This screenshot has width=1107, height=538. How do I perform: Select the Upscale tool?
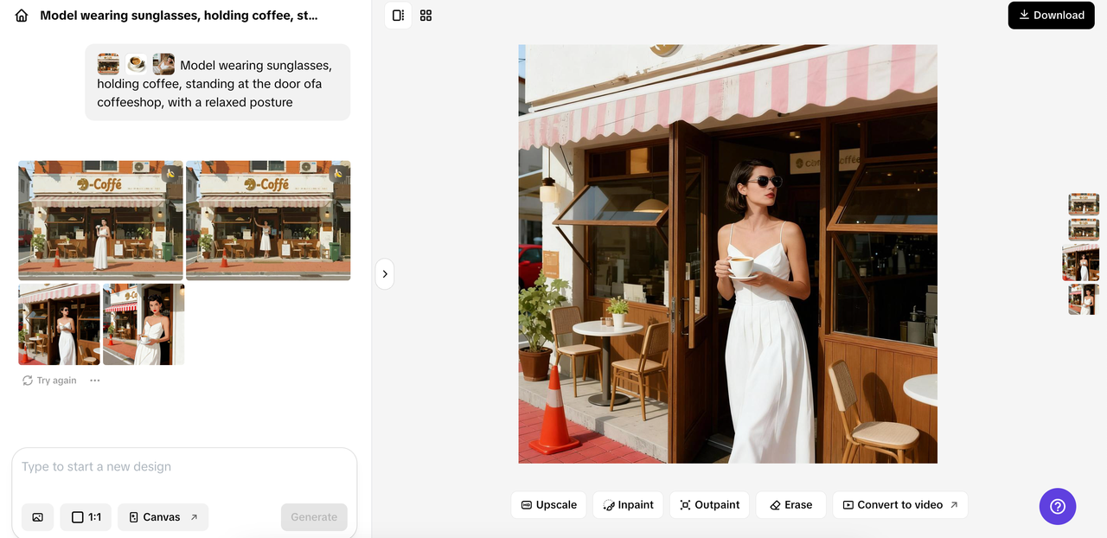548,504
